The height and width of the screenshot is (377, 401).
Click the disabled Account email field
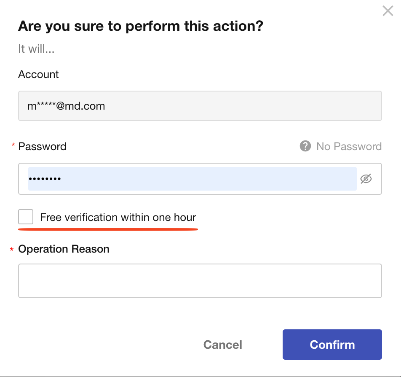click(200, 106)
